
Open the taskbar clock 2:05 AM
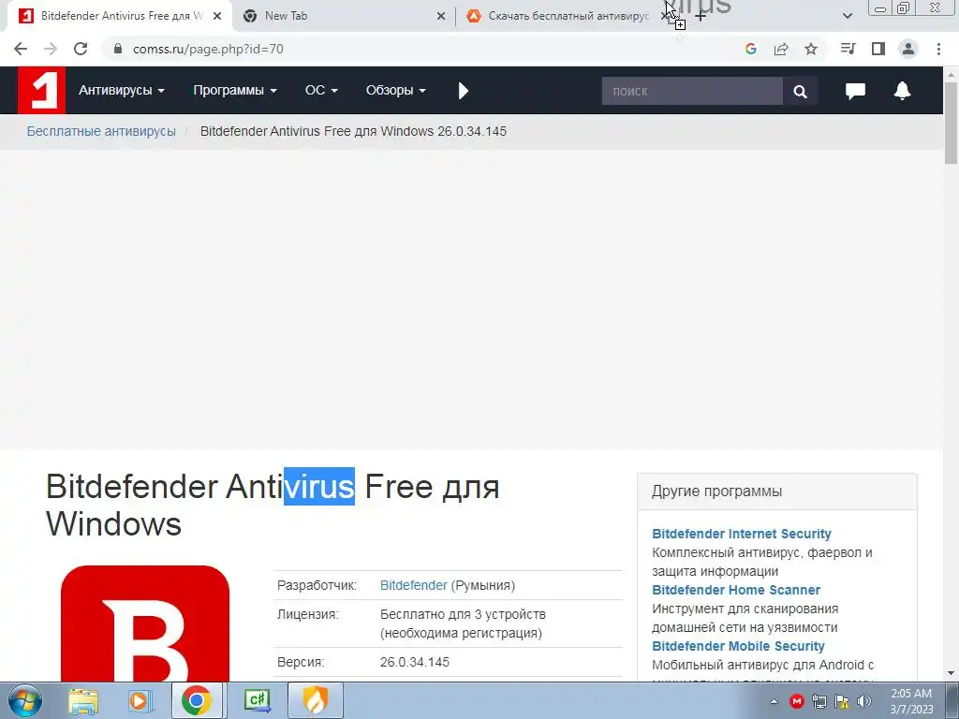[x=911, y=701]
